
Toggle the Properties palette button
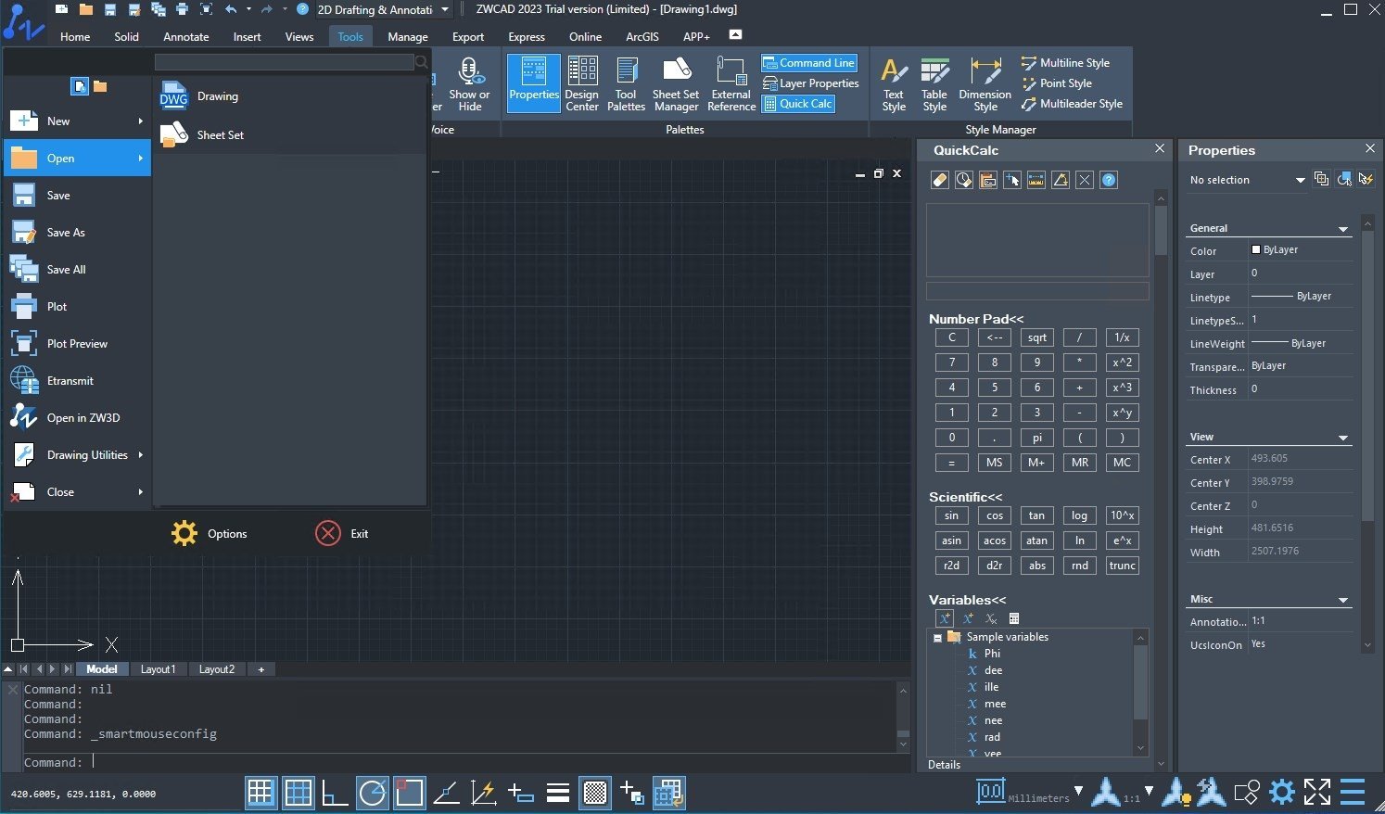534,83
